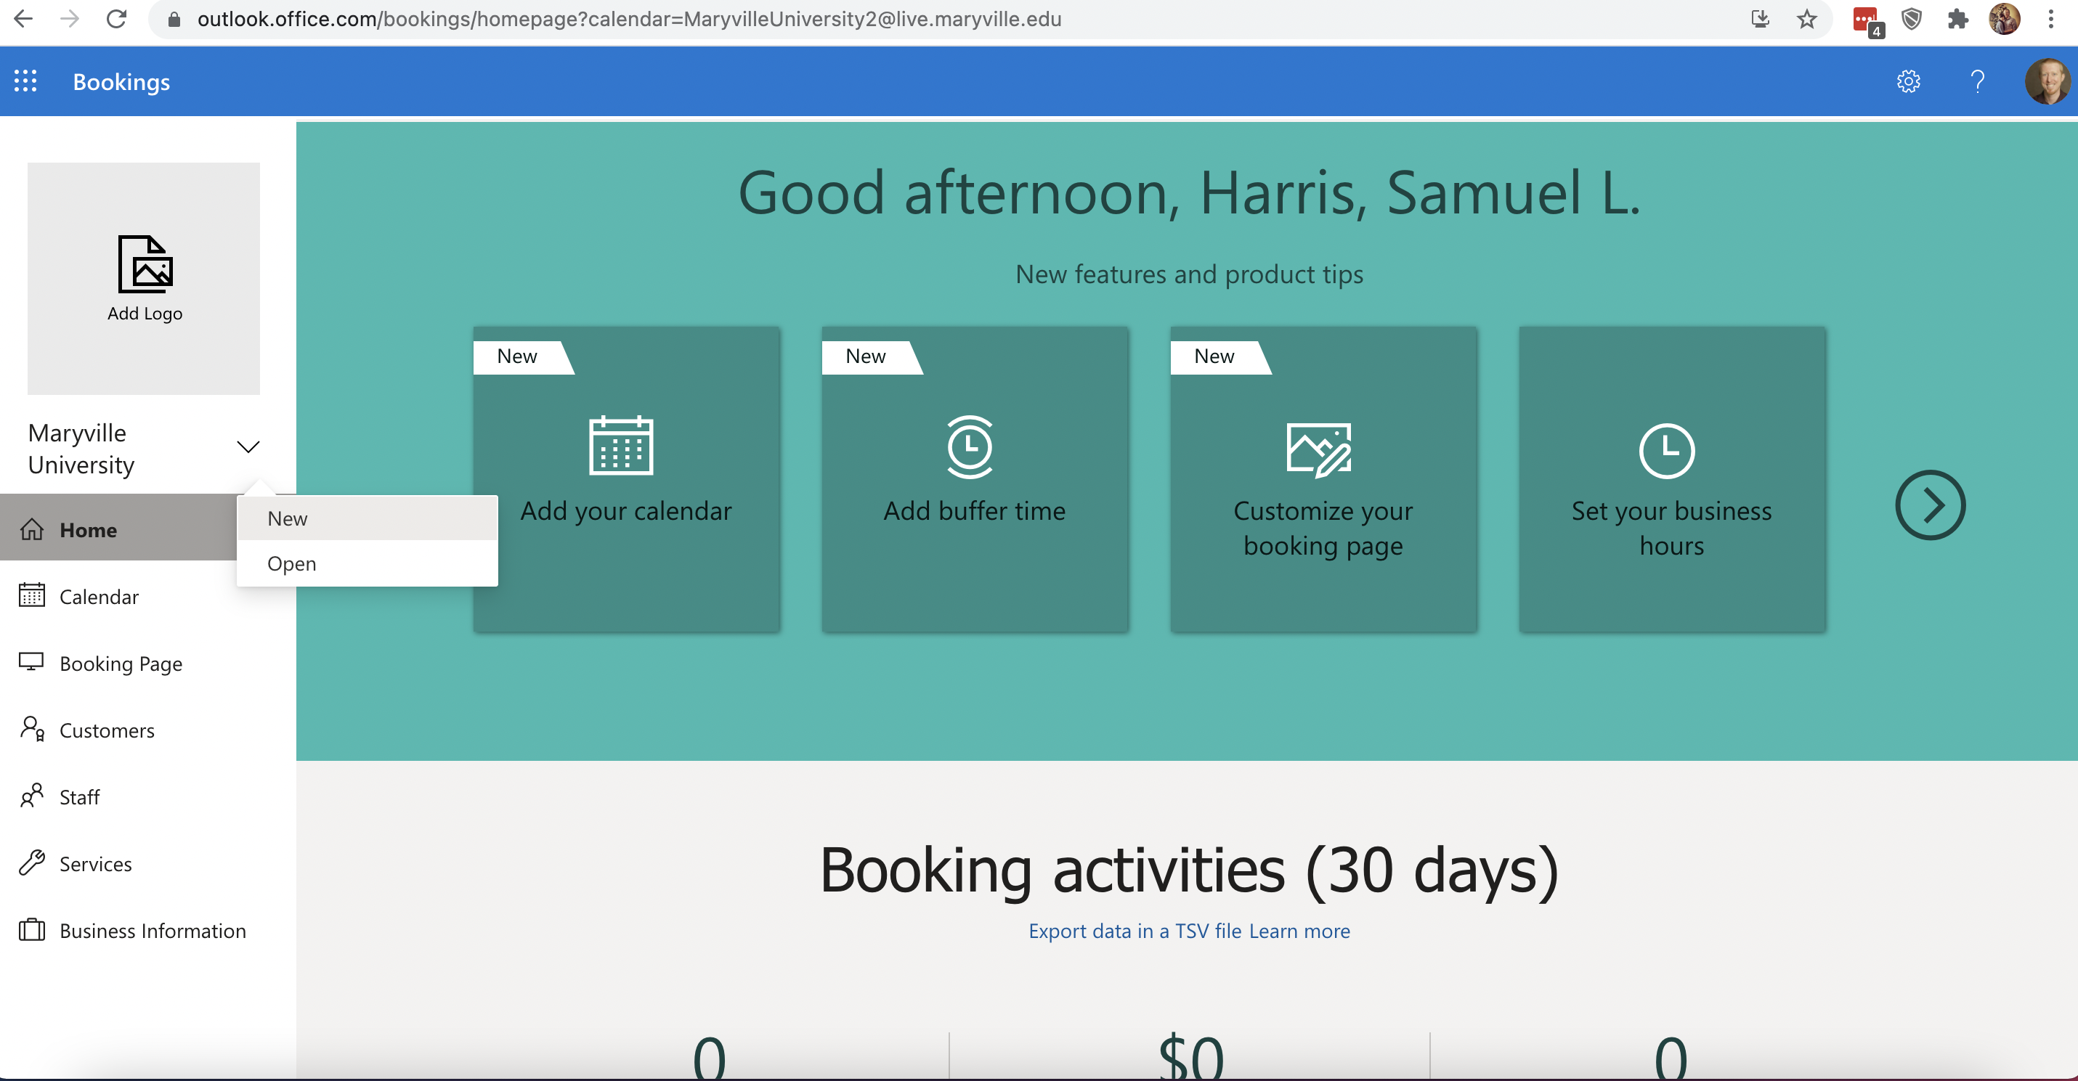The height and width of the screenshot is (1081, 2078).
Task: Open the Staff section
Action: point(79,797)
